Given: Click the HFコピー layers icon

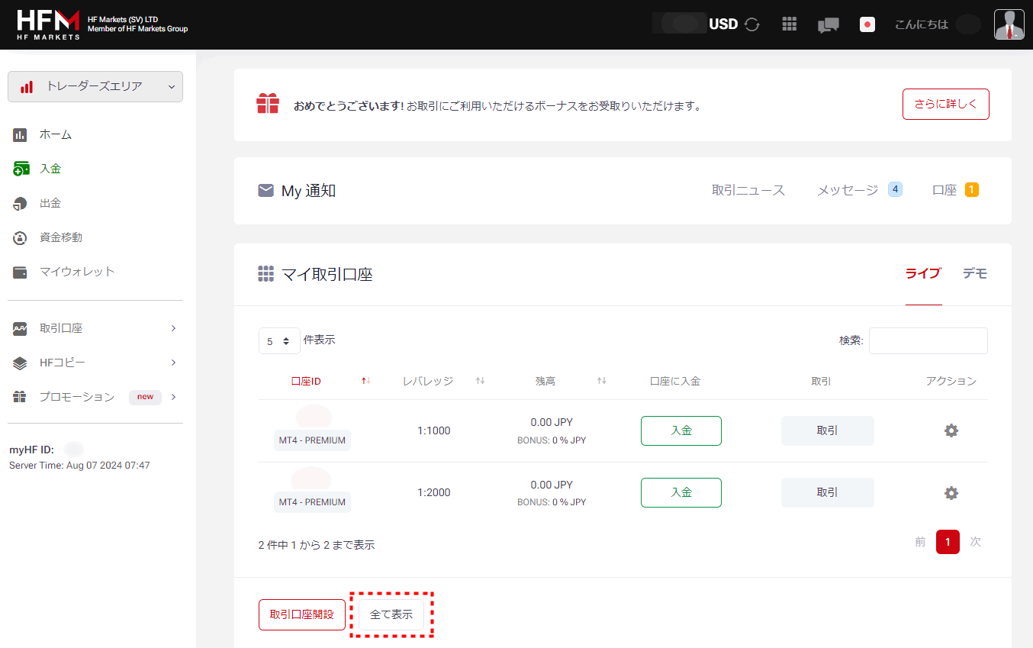Looking at the screenshot, I should pos(20,363).
